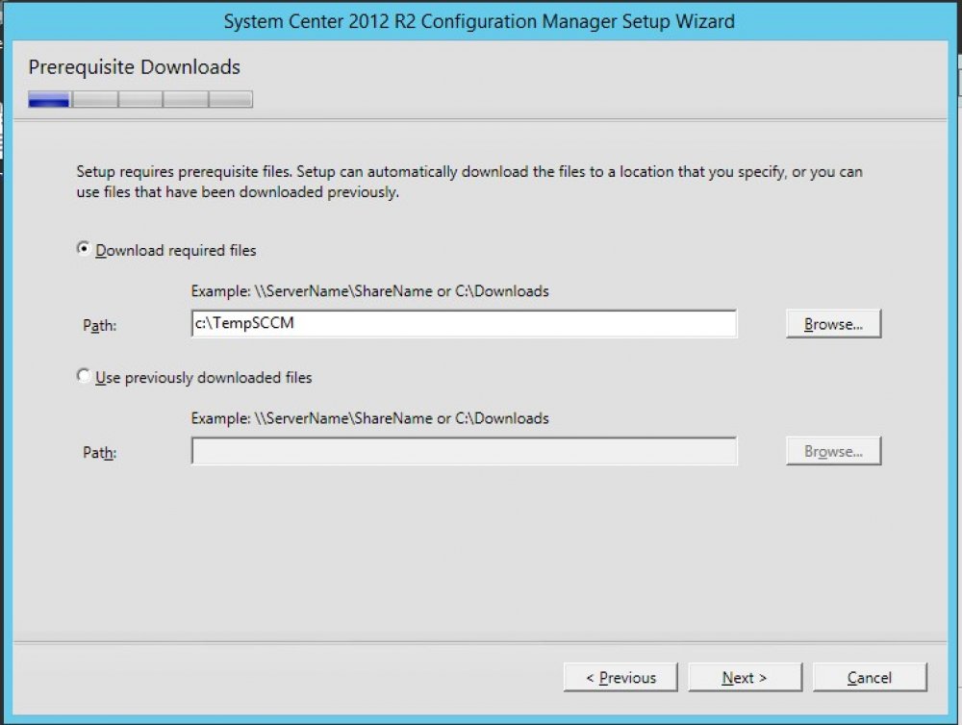Click the greyed-out Browse button for previous files
Viewport: 962px width, 725px height.
[833, 451]
